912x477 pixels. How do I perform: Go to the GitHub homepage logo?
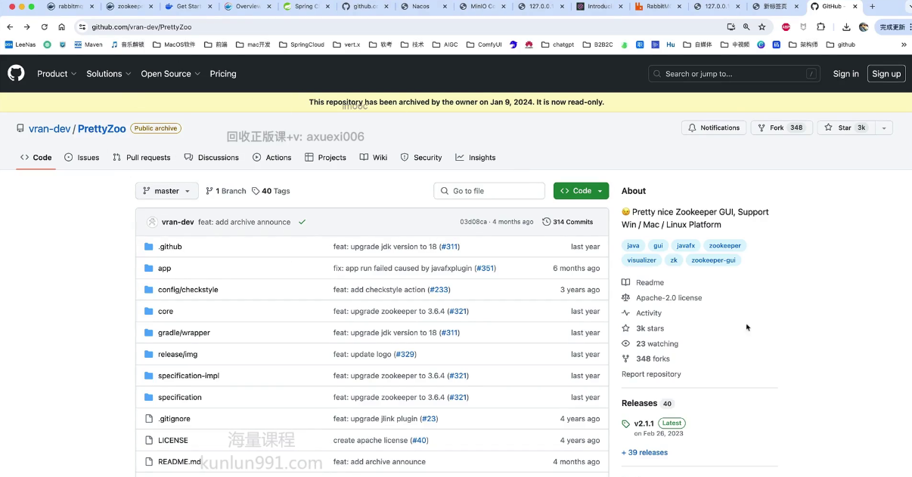pyautogui.click(x=16, y=73)
